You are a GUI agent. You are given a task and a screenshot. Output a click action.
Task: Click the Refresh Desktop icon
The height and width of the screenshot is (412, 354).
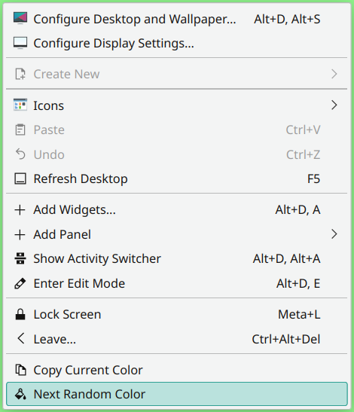(x=20, y=179)
